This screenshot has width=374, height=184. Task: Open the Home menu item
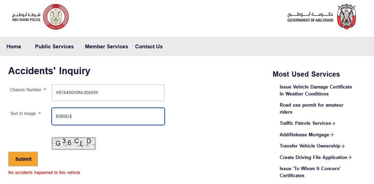[x=14, y=47]
